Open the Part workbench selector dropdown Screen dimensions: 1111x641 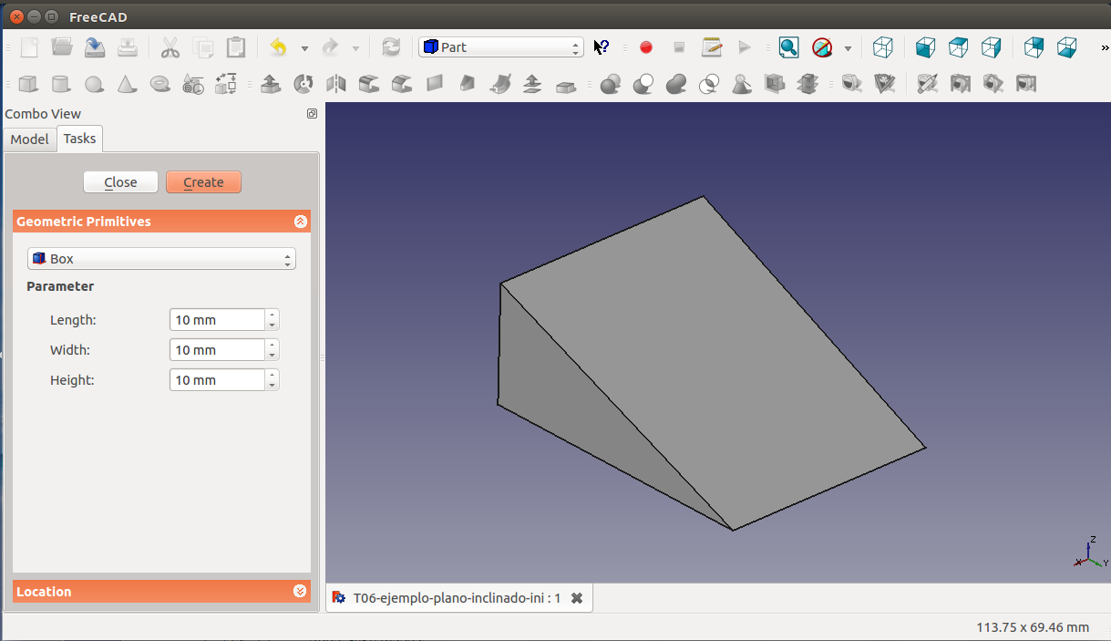coord(500,47)
